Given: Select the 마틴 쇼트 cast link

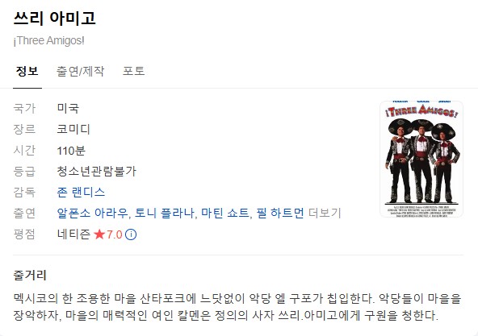Looking at the screenshot, I should coord(225,213).
